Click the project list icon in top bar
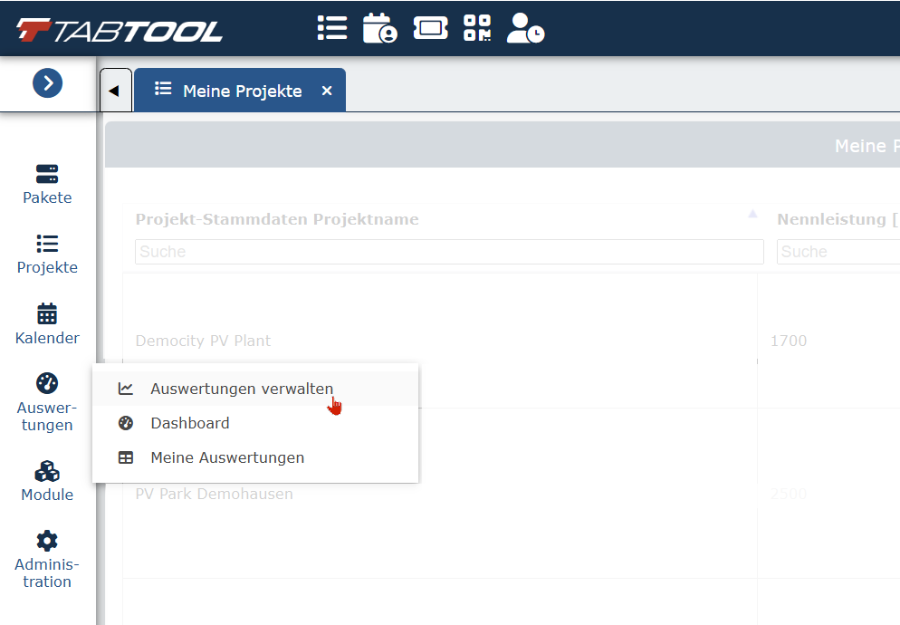 tap(332, 28)
